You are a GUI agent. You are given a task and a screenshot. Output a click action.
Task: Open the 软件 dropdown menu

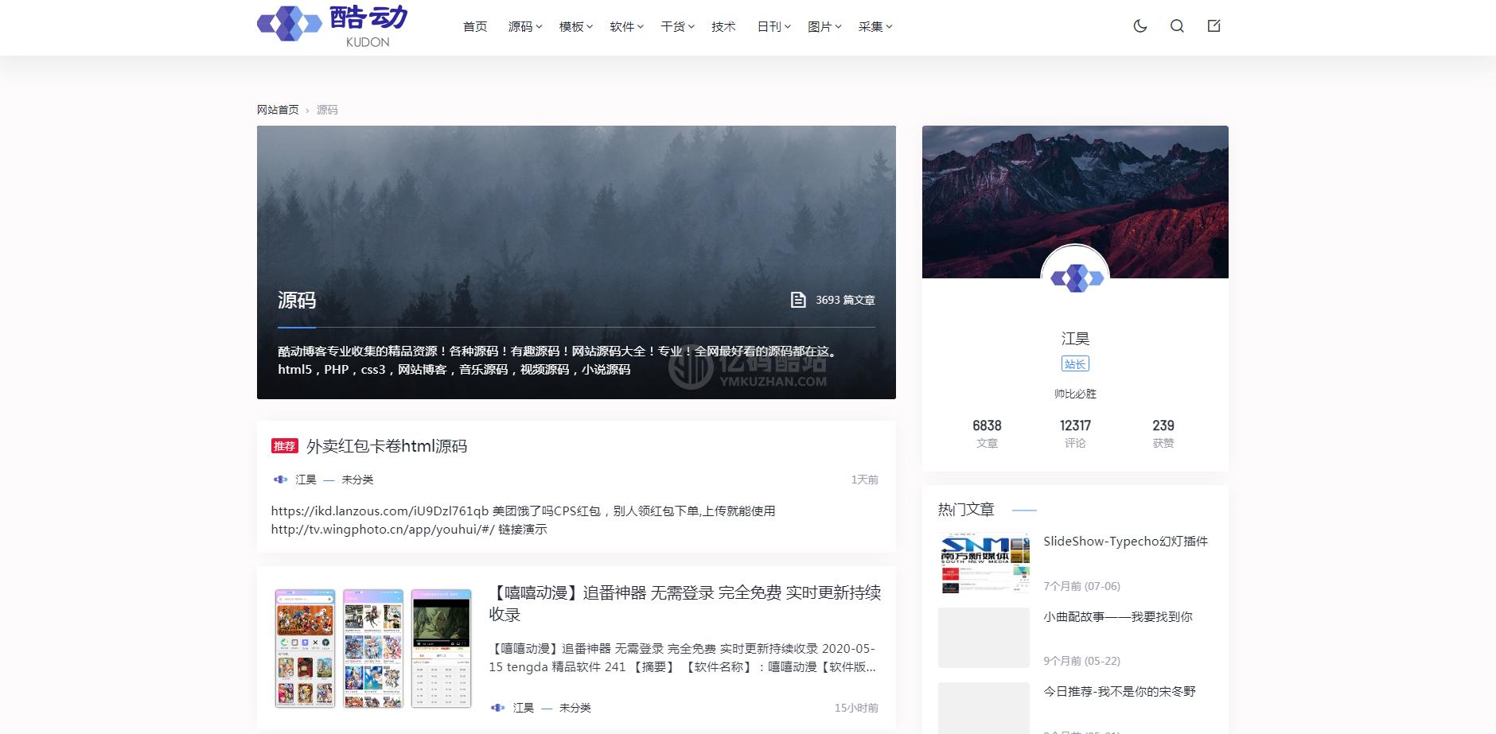(x=626, y=27)
